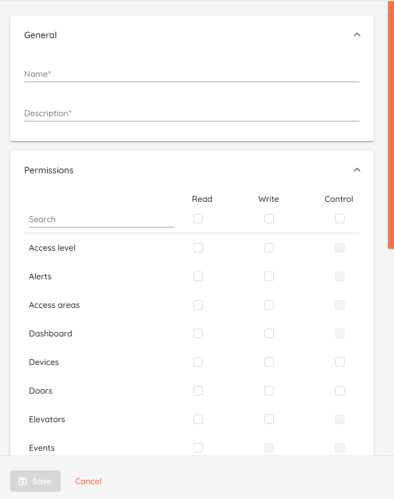Enable Write for Access areas
Image resolution: width=394 pixels, height=499 pixels.
pyautogui.click(x=269, y=305)
